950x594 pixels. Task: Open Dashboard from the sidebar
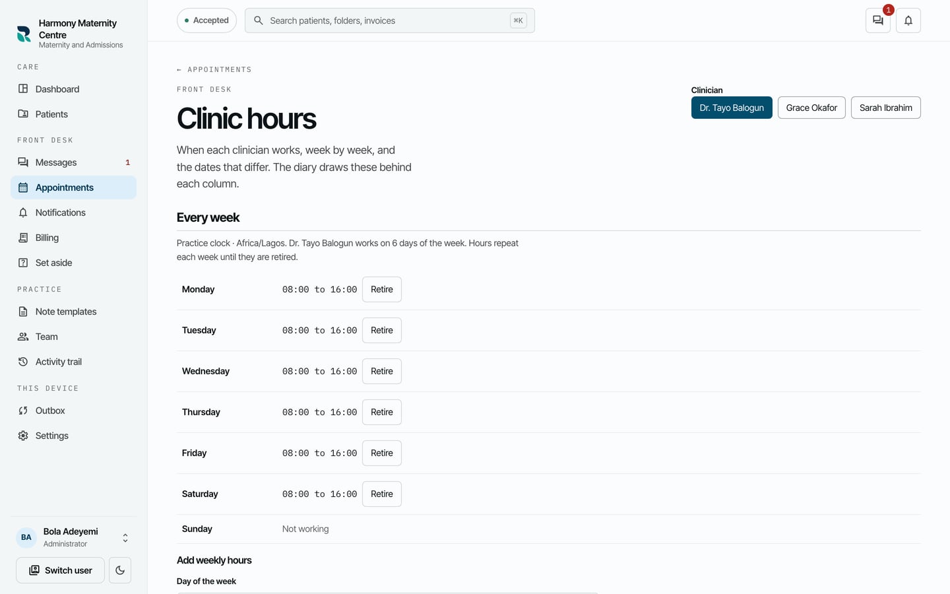[73, 89]
